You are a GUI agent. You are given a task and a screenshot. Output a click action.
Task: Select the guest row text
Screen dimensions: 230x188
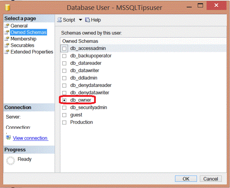point(76,115)
